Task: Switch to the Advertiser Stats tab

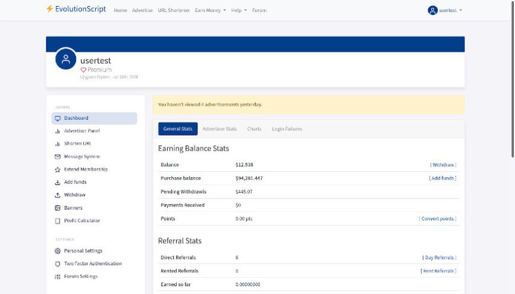Action: point(220,129)
